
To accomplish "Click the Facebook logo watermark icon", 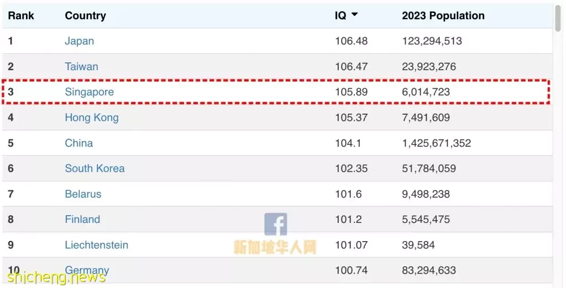I will coord(276,224).
